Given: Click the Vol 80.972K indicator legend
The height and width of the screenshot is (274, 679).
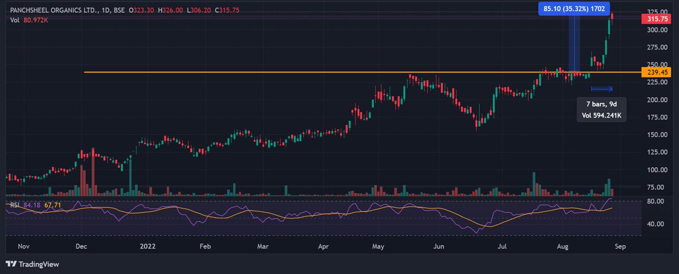Looking at the screenshot, I should 29,20.
